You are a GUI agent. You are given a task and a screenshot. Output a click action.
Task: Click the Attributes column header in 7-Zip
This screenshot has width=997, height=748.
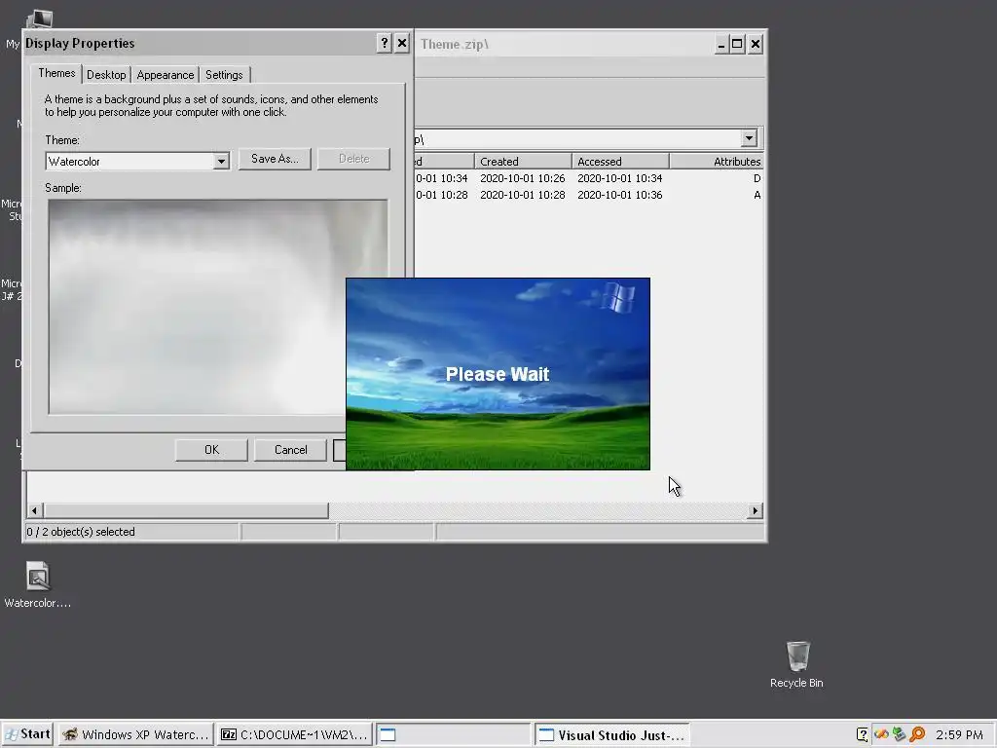717,162
